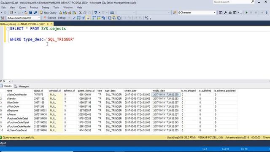This screenshot has width=270, height=152.
Task: Click the Toolbox icon
Action: click(x=230, y=13)
